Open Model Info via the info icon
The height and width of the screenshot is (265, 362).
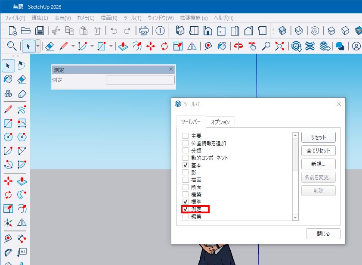point(160,31)
